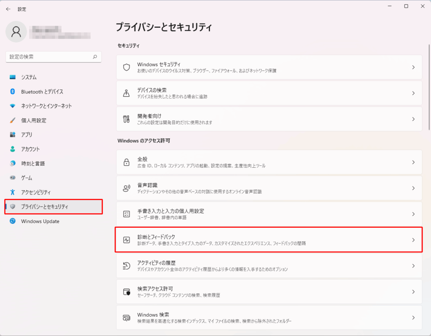Click the search magnifier icon
Viewport: 431px width, 336px height.
pyautogui.click(x=95, y=57)
